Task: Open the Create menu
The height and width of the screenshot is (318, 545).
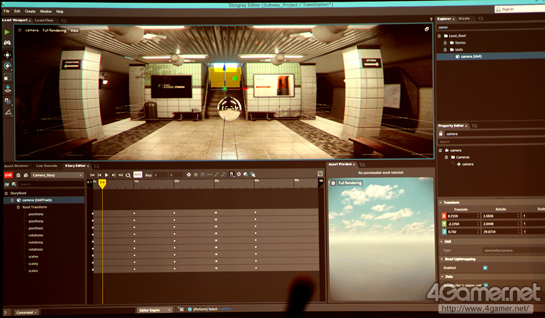Action: point(30,11)
